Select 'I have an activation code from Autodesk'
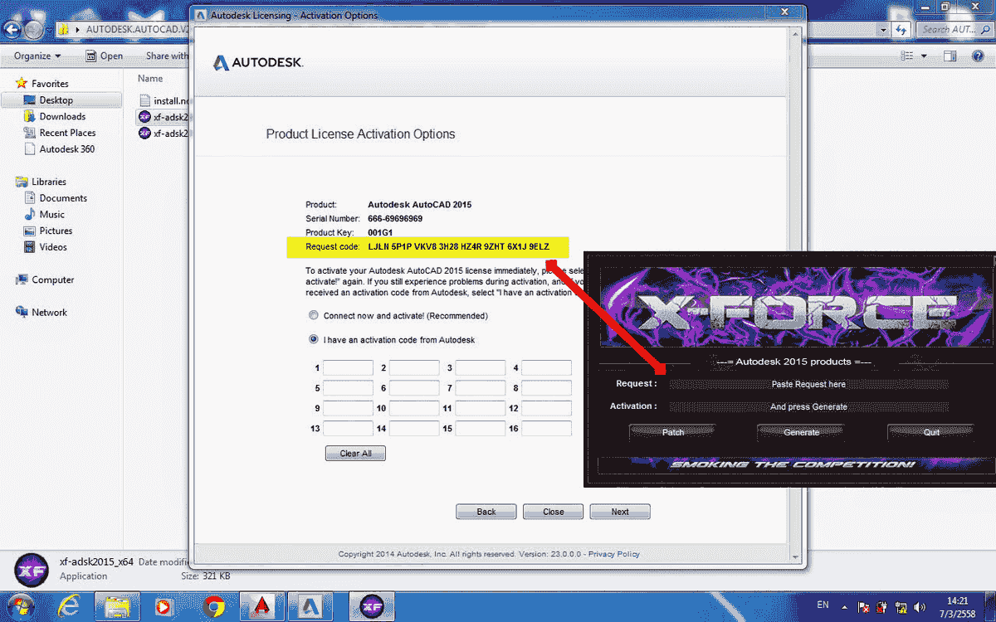This screenshot has width=996, height=622. 313,339
